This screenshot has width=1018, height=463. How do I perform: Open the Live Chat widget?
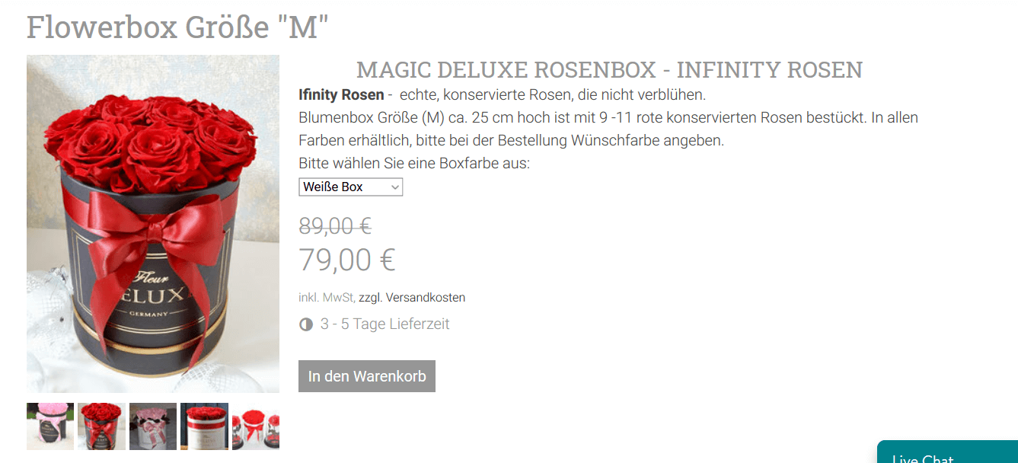[x=947, y=452]
